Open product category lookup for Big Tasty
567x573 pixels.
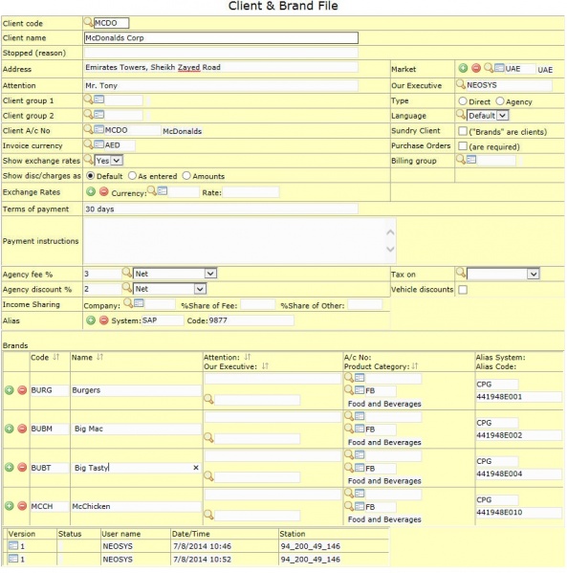pos(349,468)
